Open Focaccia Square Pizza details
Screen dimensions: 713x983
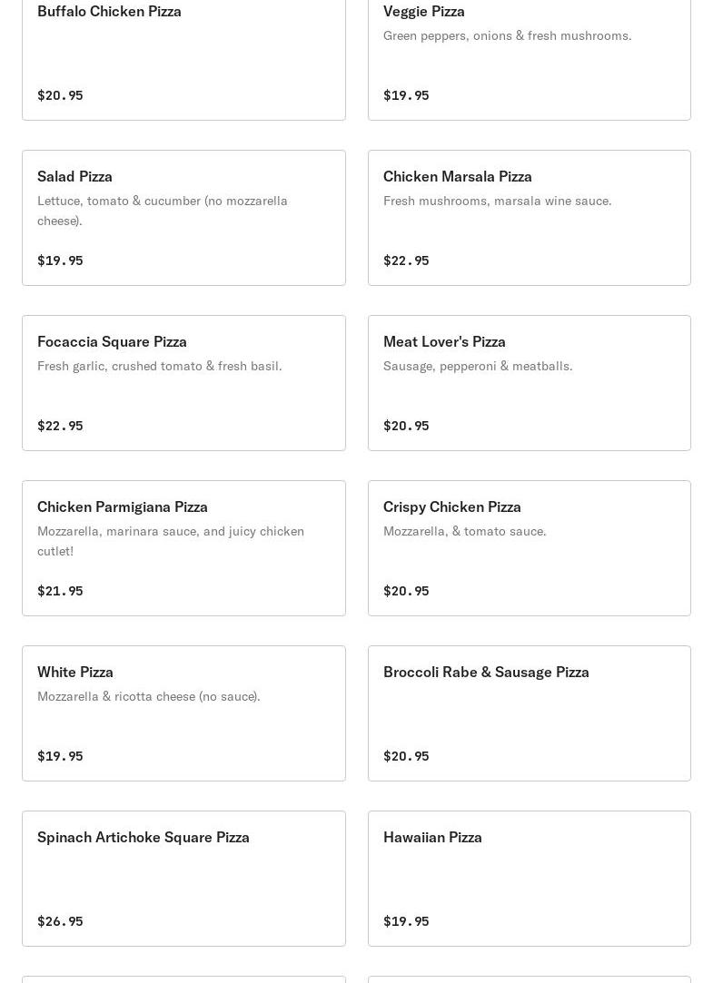pos(183,383)
